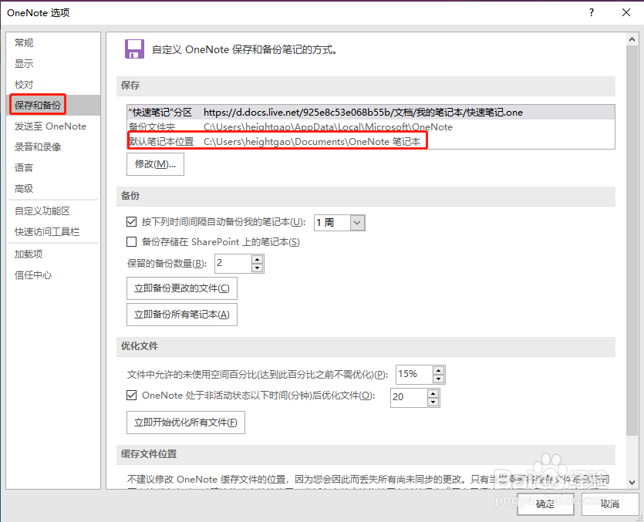Increase the 20 minutes value up arrow

click(x=433, y=393)
